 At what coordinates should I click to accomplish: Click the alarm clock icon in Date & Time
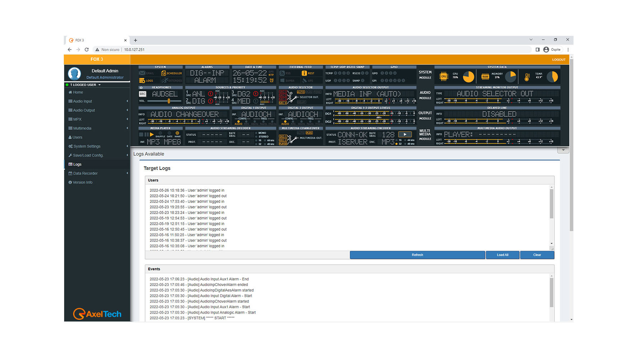(x=272, y=81)
